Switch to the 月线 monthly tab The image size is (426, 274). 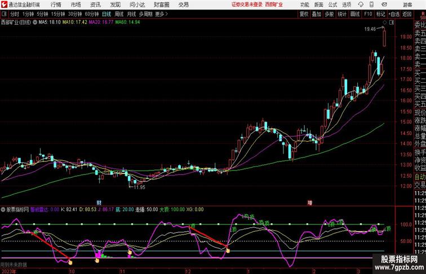[131, 14]
